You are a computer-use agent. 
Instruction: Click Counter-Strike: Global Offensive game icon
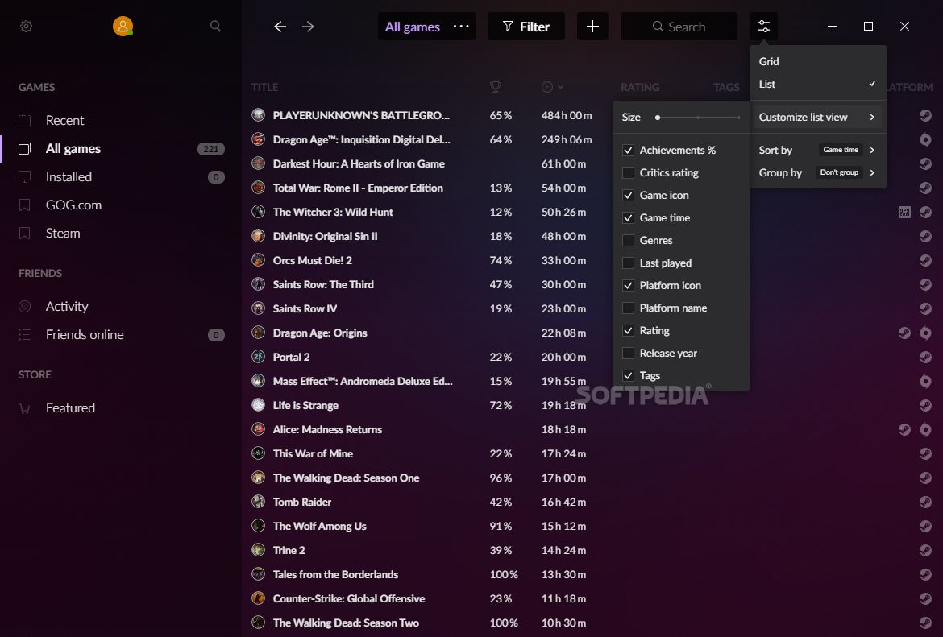(258, 598)
